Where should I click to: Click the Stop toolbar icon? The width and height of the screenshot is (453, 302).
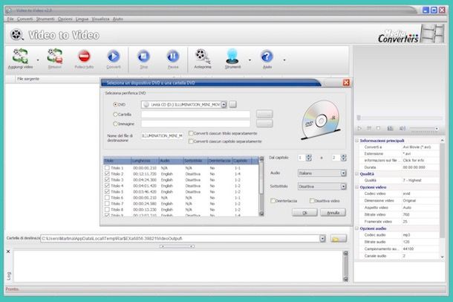click(x=143, y=56)
